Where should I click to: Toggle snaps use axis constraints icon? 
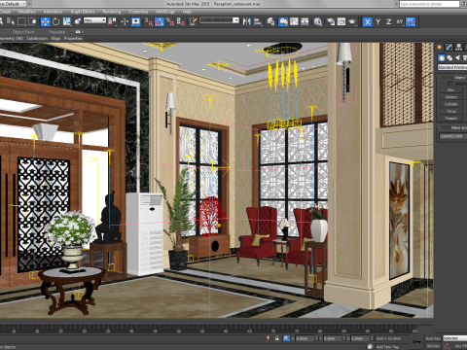[x=411, y=21]
